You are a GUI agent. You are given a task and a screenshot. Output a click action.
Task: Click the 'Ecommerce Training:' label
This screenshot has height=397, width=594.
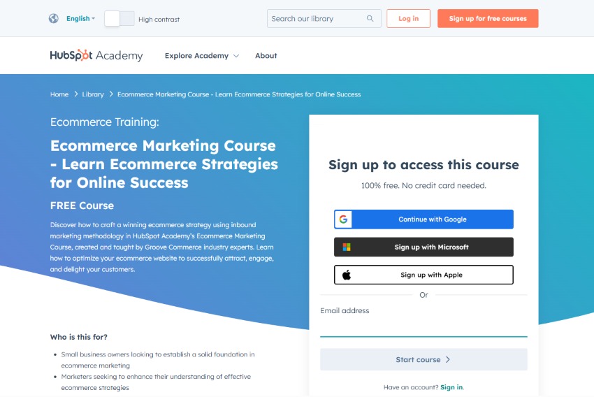(105, 122)
